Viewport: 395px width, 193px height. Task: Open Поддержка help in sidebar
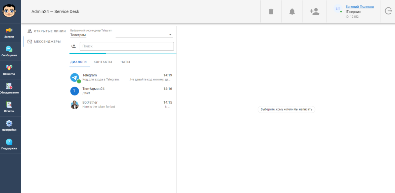9,144
